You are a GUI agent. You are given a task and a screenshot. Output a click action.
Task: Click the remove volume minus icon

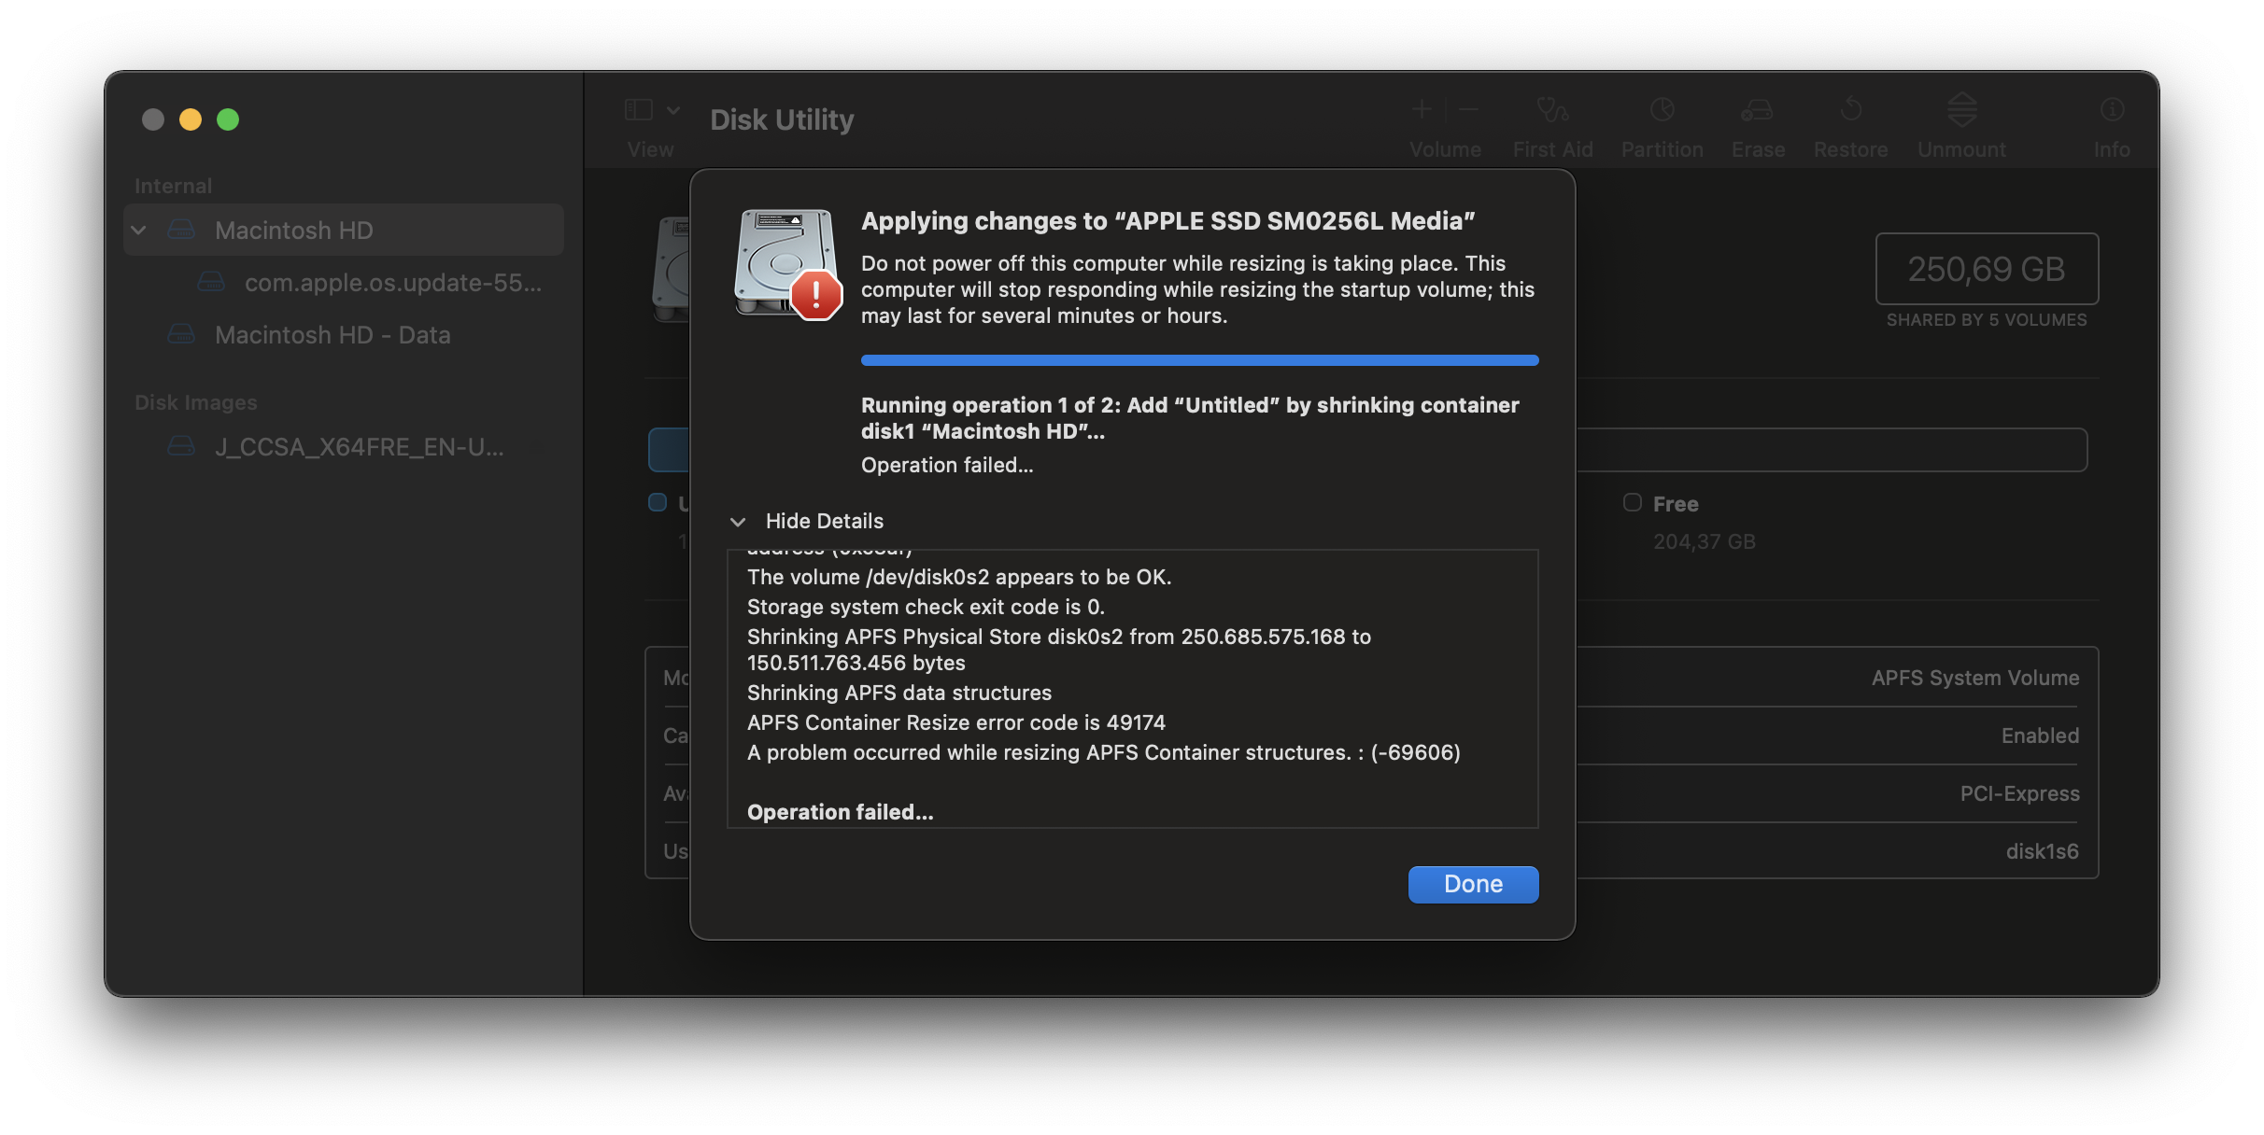[1468, 110]
